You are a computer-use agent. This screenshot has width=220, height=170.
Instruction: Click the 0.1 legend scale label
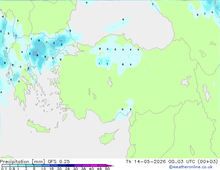click(x=4, y=169)
